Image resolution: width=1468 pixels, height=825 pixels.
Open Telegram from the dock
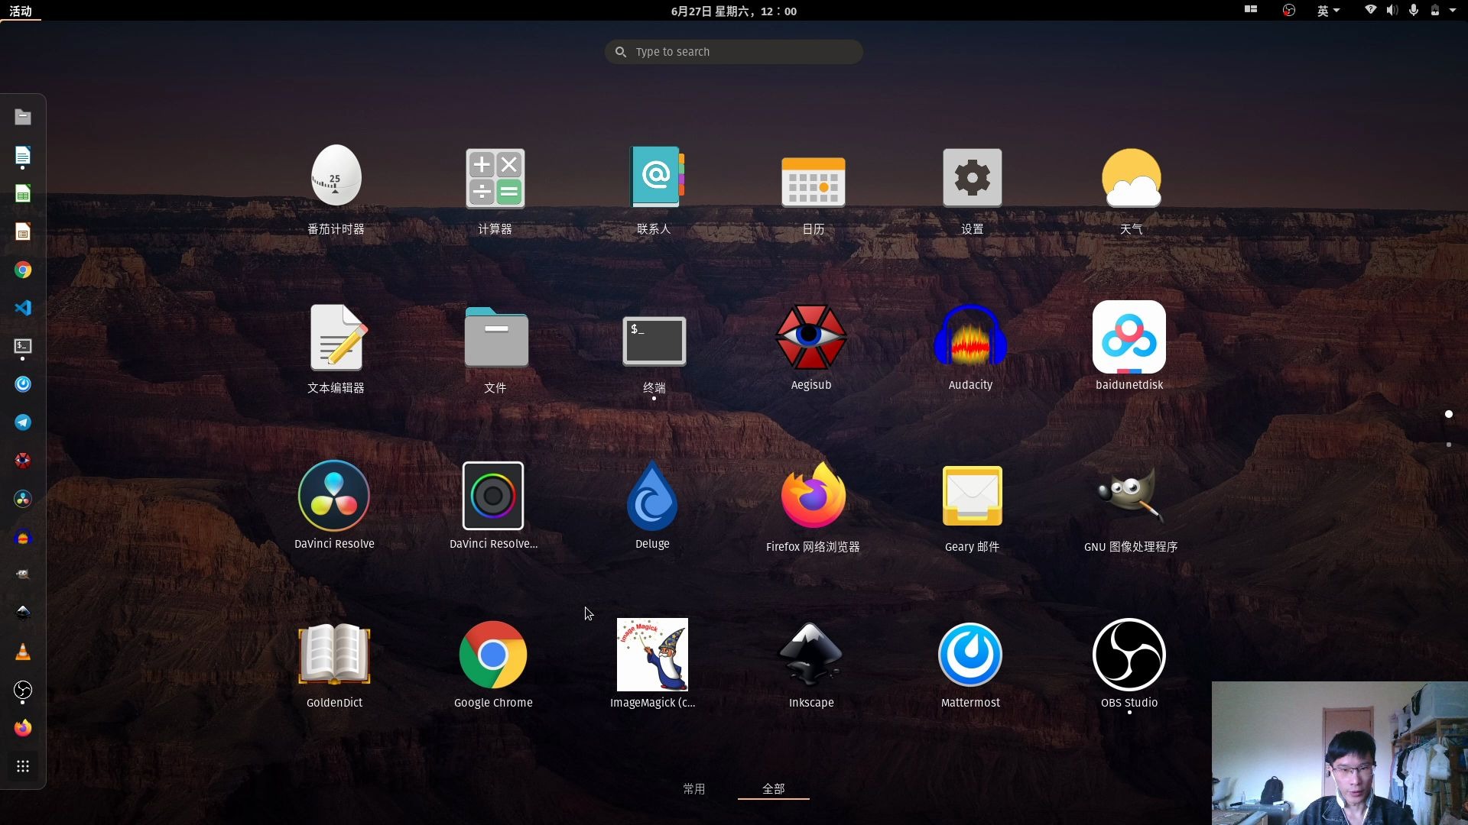coord(23,422)
